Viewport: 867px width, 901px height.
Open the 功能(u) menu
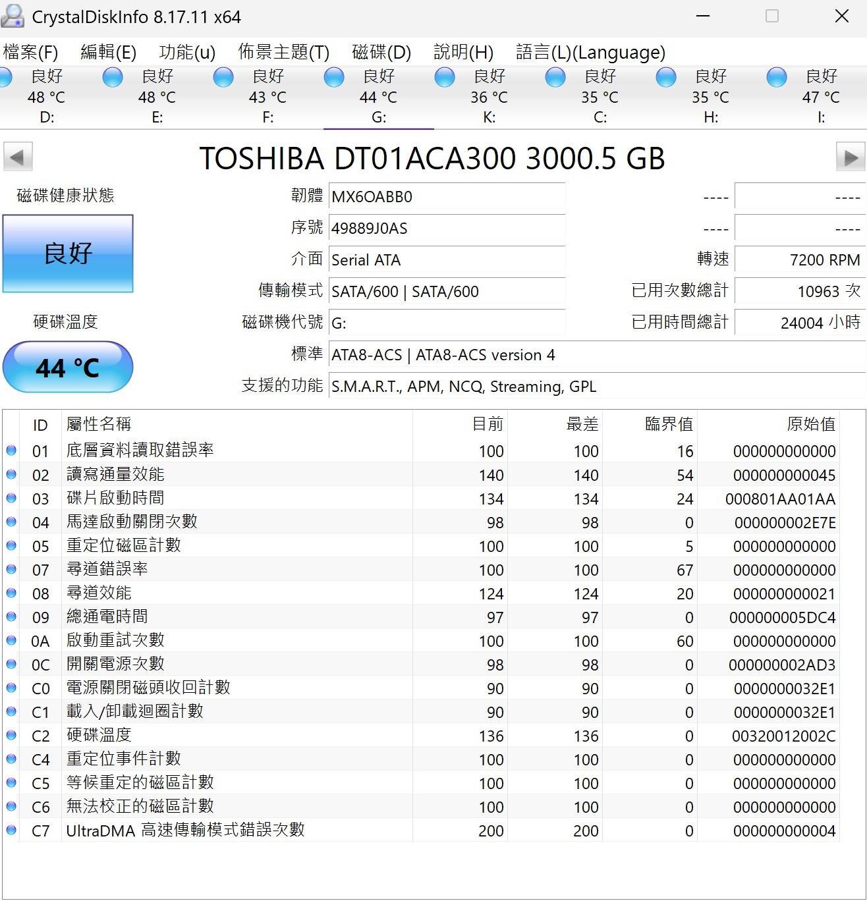[187, 52]
